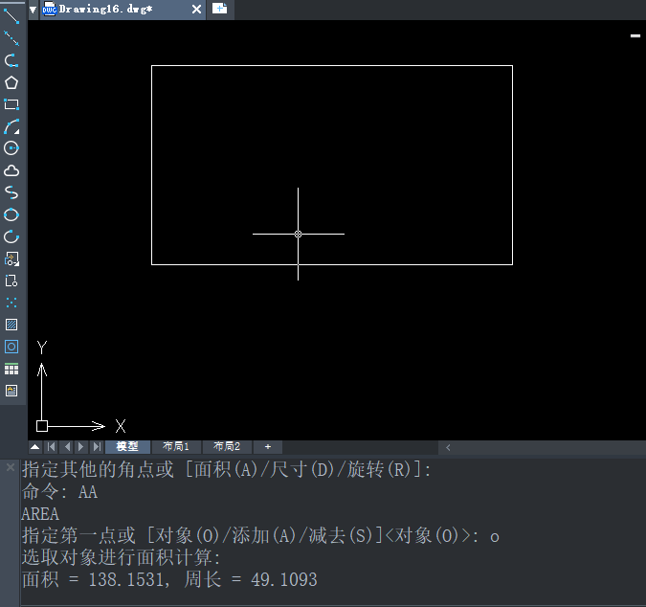646x607 pixels.
Task: Select the Polygon tool
Action: [11, 82]
